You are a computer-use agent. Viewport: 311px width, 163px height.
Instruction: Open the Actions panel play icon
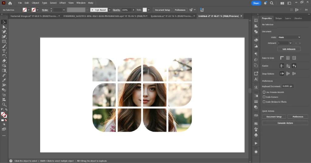coord(256,143)
